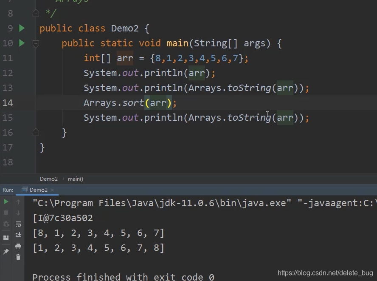377x281 pixels.
Task: Clear all console output
Action: tap(18, 257)
